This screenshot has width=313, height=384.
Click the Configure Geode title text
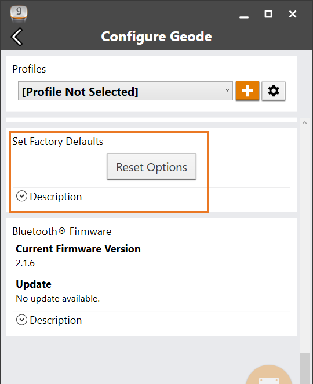(x=156, y=37)
